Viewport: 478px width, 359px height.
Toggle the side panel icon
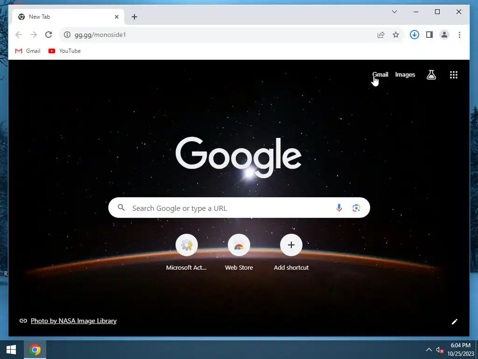pyautogui.click(x=429, y=35)
